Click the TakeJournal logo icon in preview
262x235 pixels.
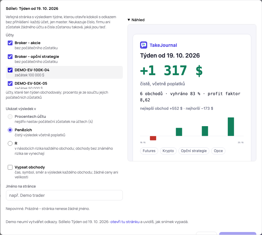tap(144, 45)
